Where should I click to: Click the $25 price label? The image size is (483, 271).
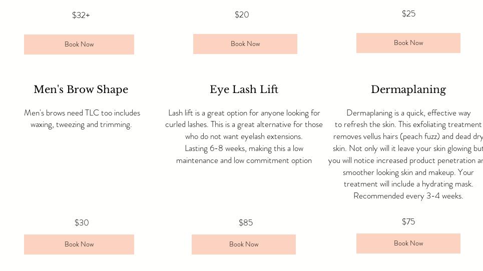[x=408, y=13]
